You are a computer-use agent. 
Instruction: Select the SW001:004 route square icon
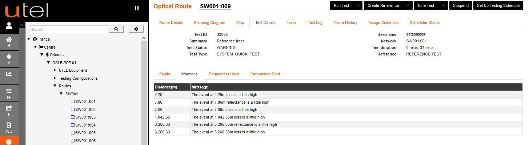73,125
